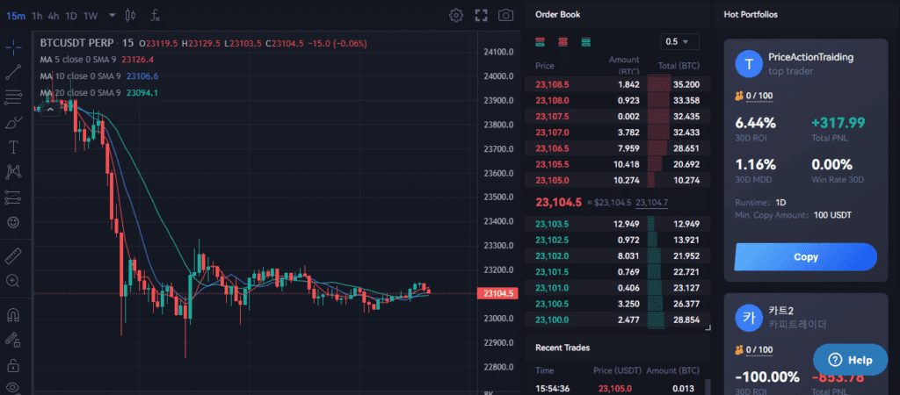Select the ruler measure tool
This screenshot has height=395, width=900.
(13, 255)
